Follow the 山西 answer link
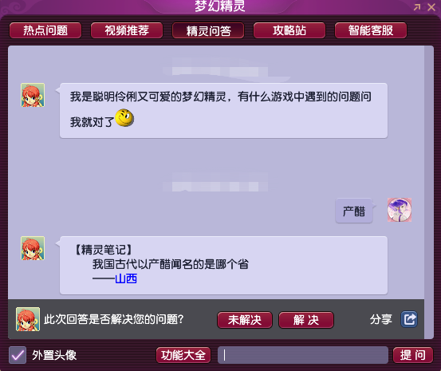This screenshot has height=371, width=441. (x=126, y=278)
